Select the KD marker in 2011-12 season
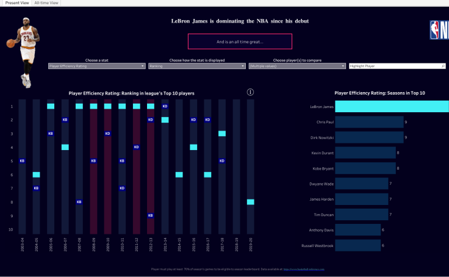 coord(136,147)
